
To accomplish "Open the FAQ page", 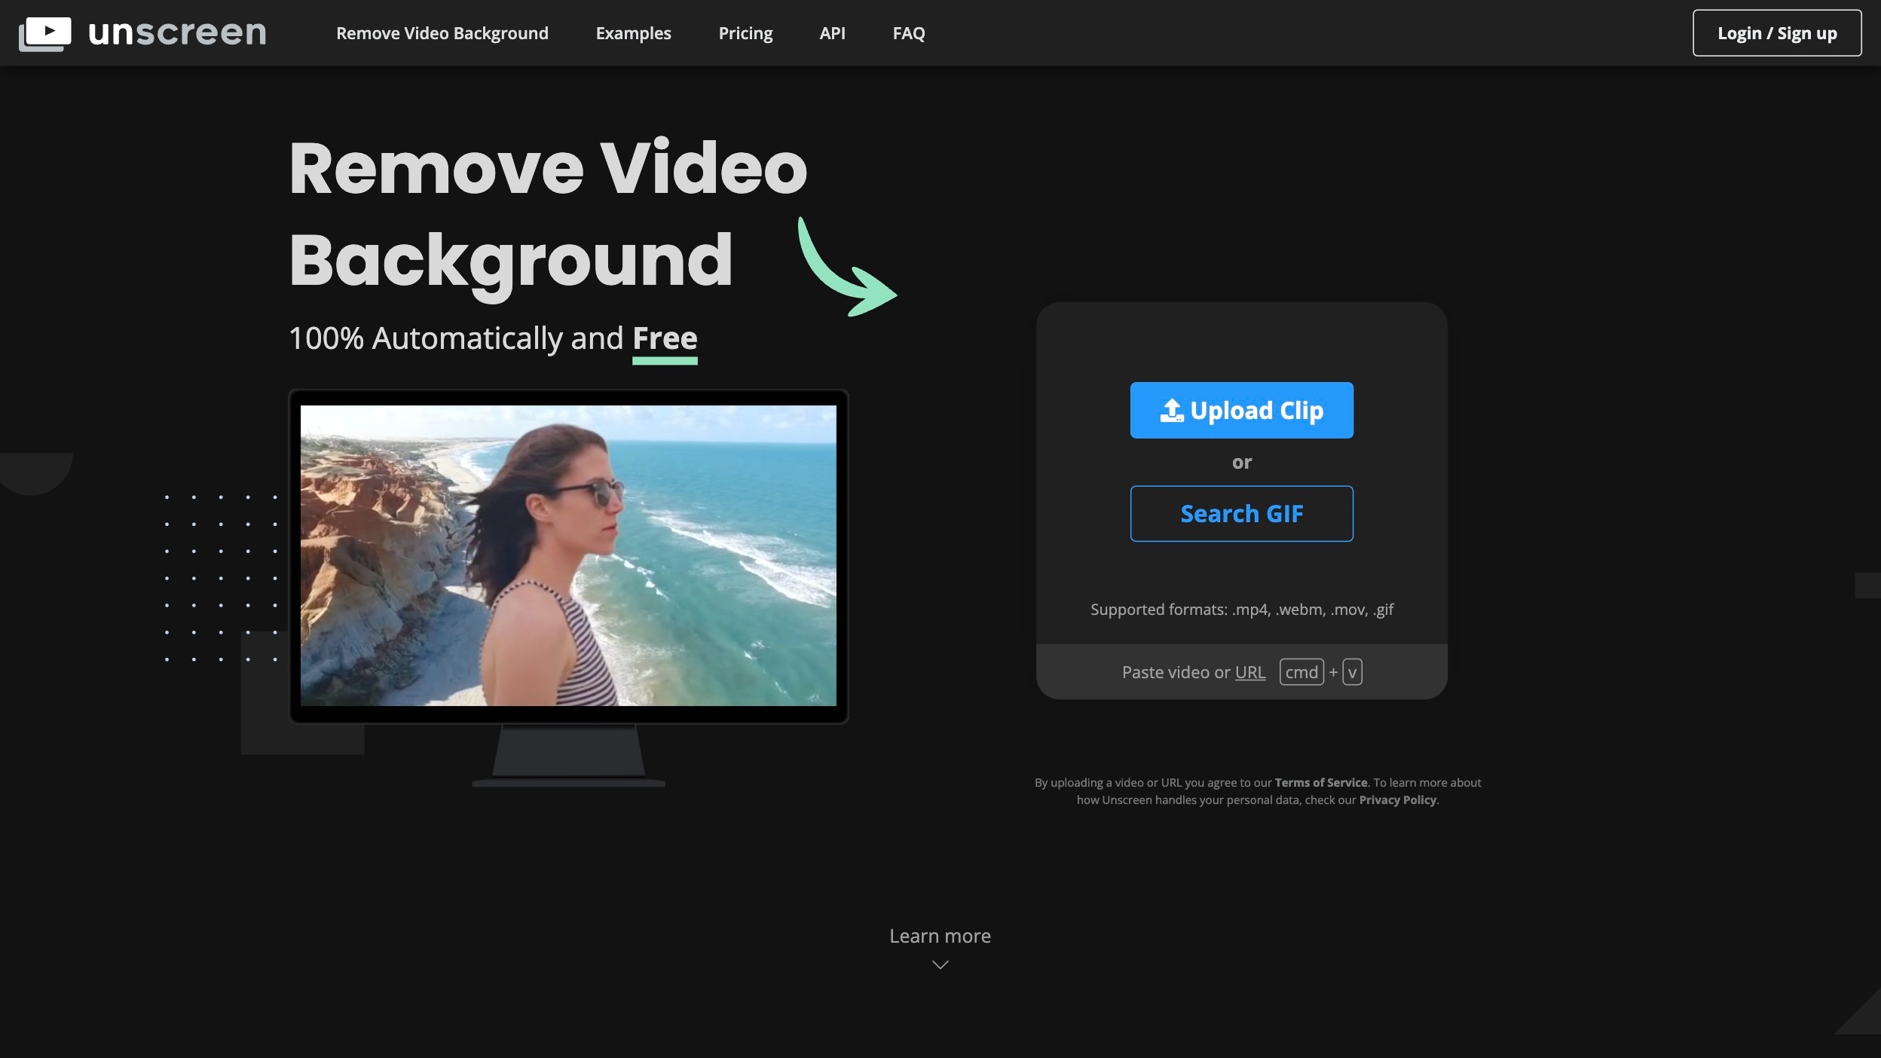I will coord(908,33).
